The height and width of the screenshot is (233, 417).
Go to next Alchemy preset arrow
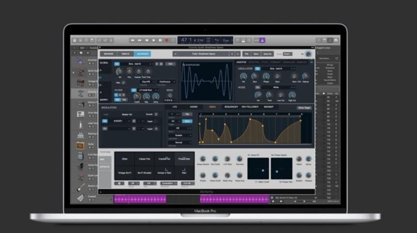pos(238,54)
